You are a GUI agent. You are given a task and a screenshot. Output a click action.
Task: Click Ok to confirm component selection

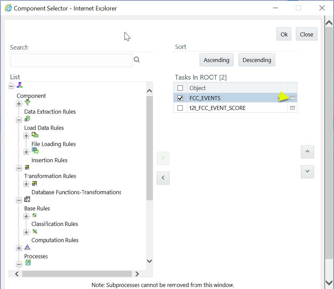284,34
